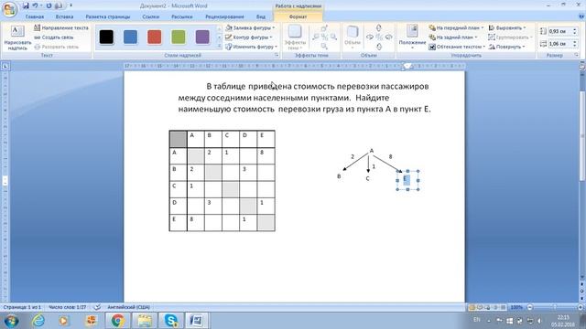586x329 pixels.
Task: Switch to the Главная ribbon tab
Action: [35, 16]
